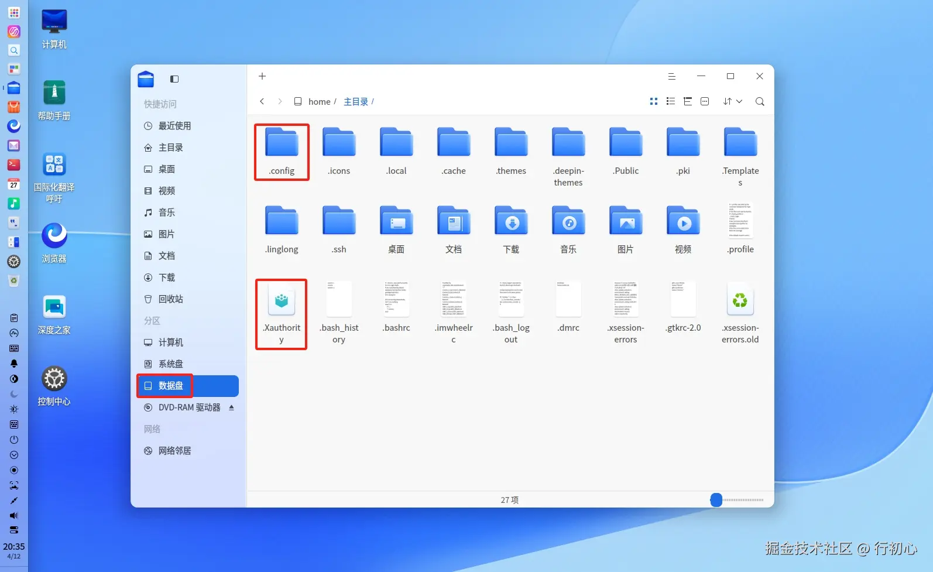Select the .dmrc file
933x572 pixels.
(568, 307)
